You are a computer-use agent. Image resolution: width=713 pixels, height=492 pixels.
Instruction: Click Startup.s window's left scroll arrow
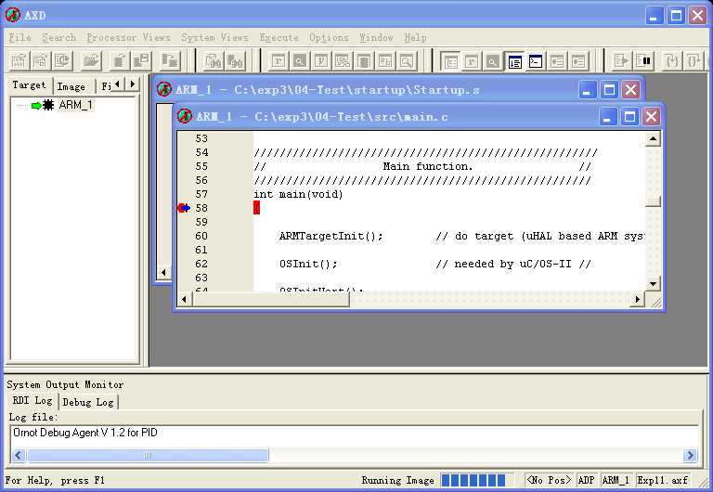pos(163,272)
